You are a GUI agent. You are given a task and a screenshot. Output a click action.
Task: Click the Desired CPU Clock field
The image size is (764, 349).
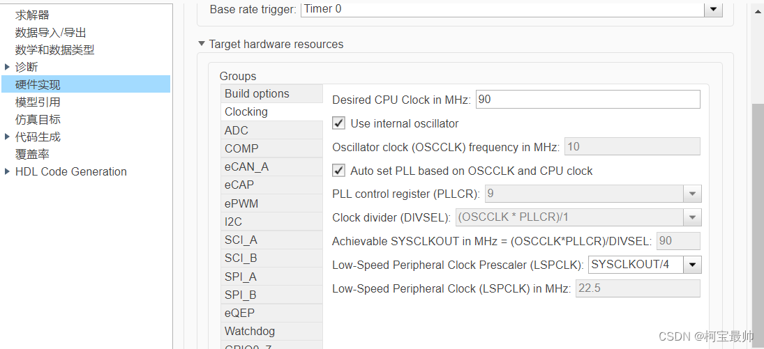[587, 100]
